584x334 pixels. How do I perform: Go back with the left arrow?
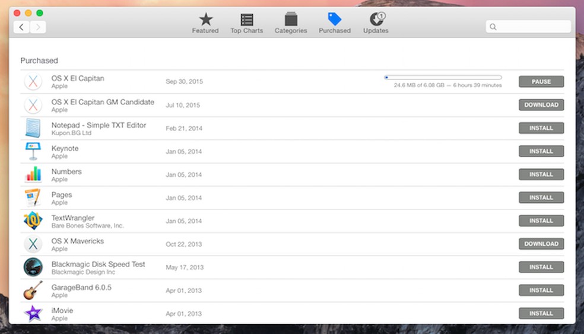coord(21,27)
